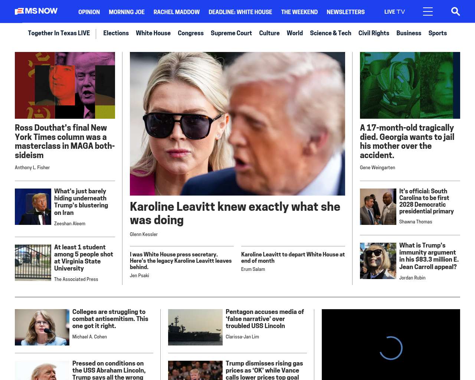Open Ross Douthat column article image
The width and height of the screenshot is (475, 380).
(65, 85)
